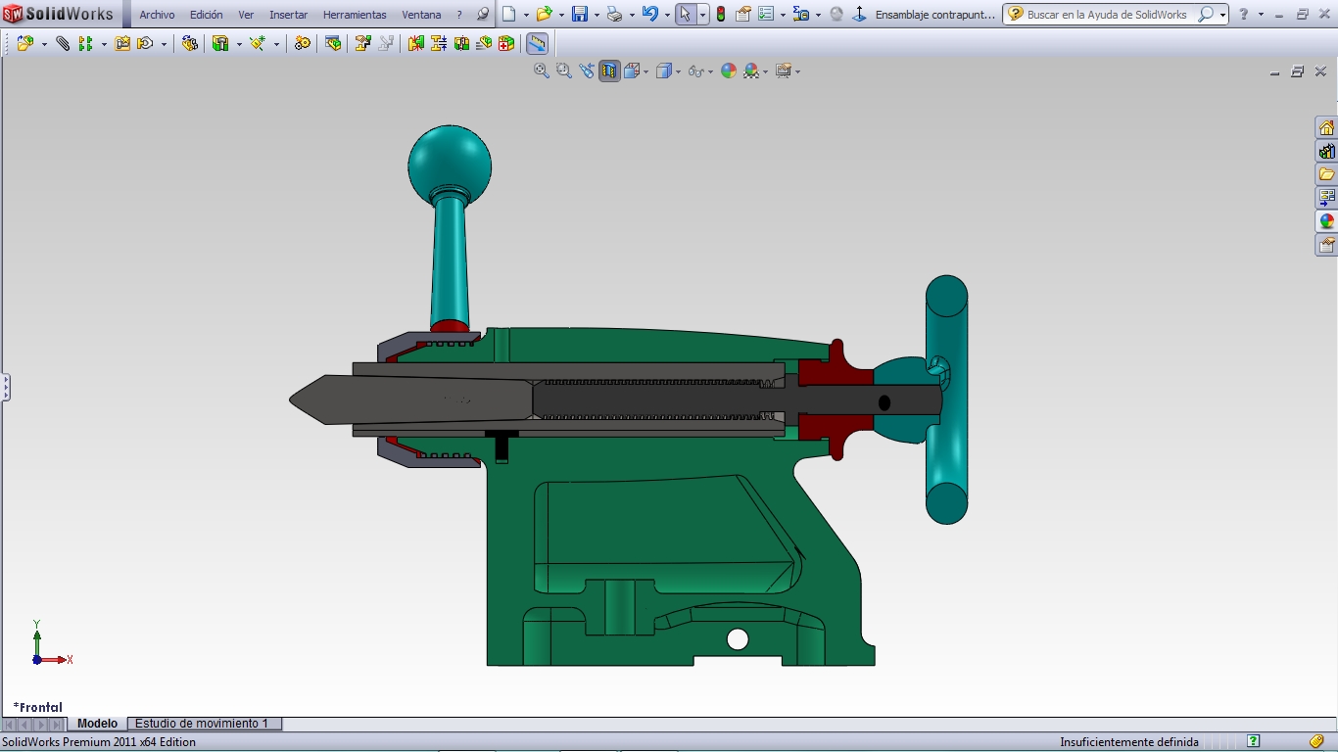Click the pushpin icon beside the menu bar
This screenshot has width=1338, height=752.
coord(483,15)
